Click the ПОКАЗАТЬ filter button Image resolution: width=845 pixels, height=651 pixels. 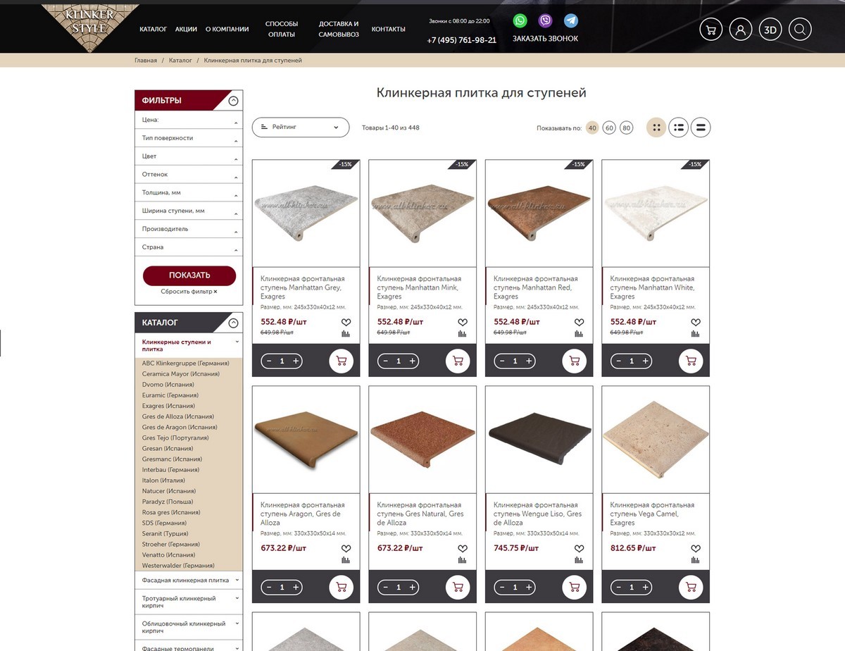point(189,275)
